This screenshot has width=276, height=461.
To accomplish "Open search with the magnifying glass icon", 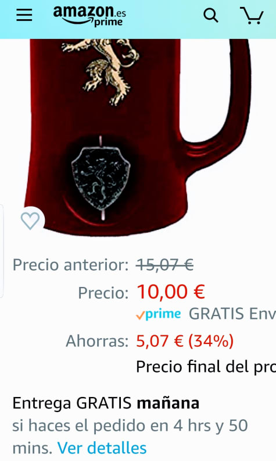I will coord(211,15).
